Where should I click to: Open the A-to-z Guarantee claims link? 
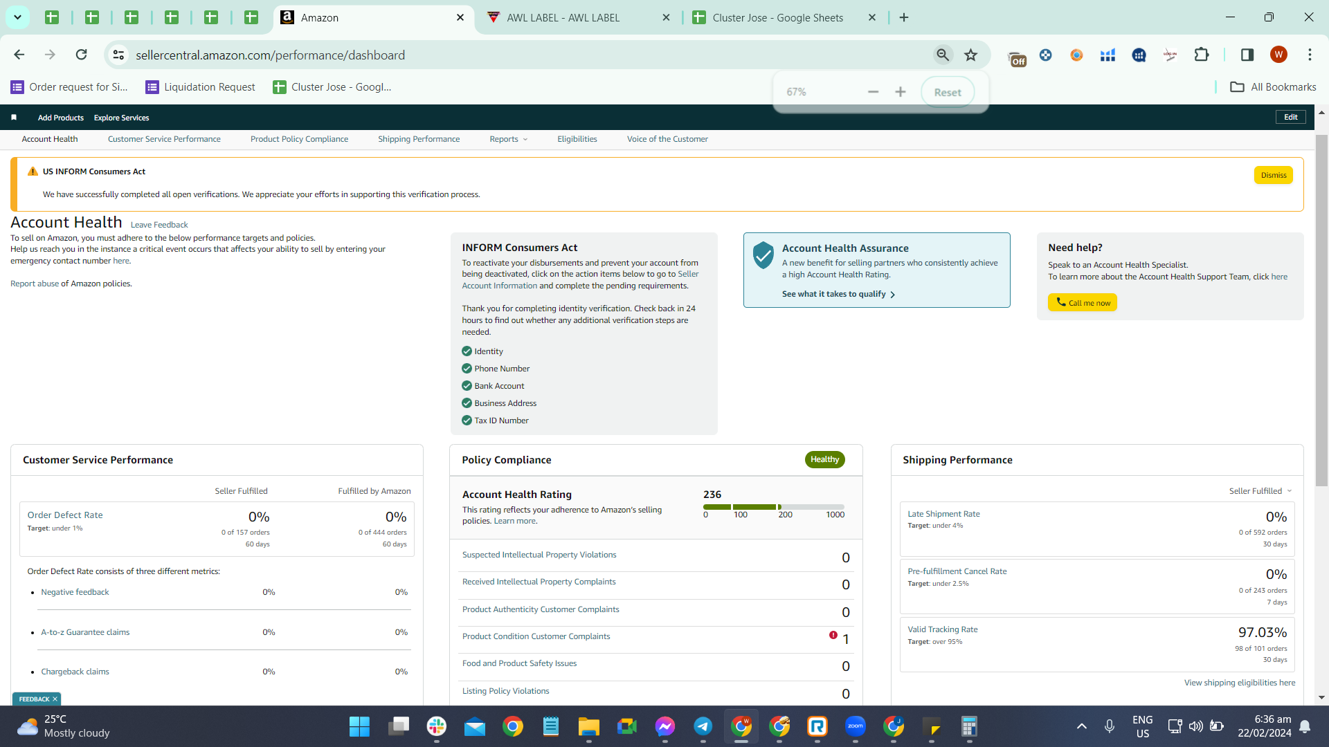(85, 632)
